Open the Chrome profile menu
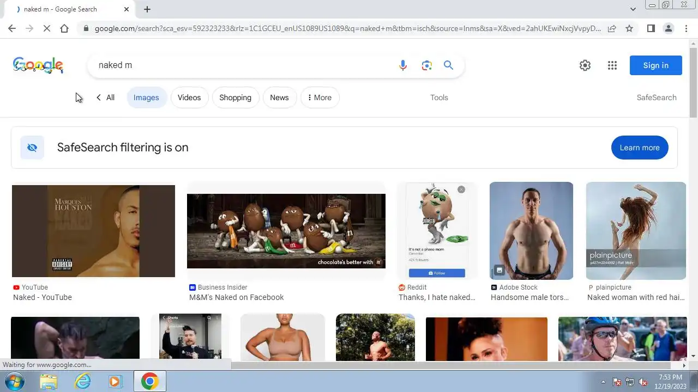The width and height of the screenshot is (698, 392). click(x=668, y=28)
